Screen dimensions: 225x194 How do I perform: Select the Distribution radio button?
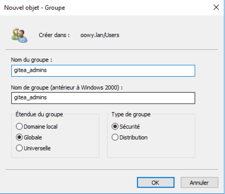click(115, 137)
